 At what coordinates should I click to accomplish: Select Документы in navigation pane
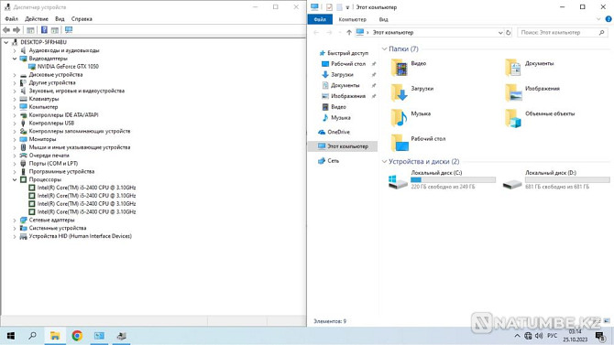pyautogui.click(x=345, y=85)
